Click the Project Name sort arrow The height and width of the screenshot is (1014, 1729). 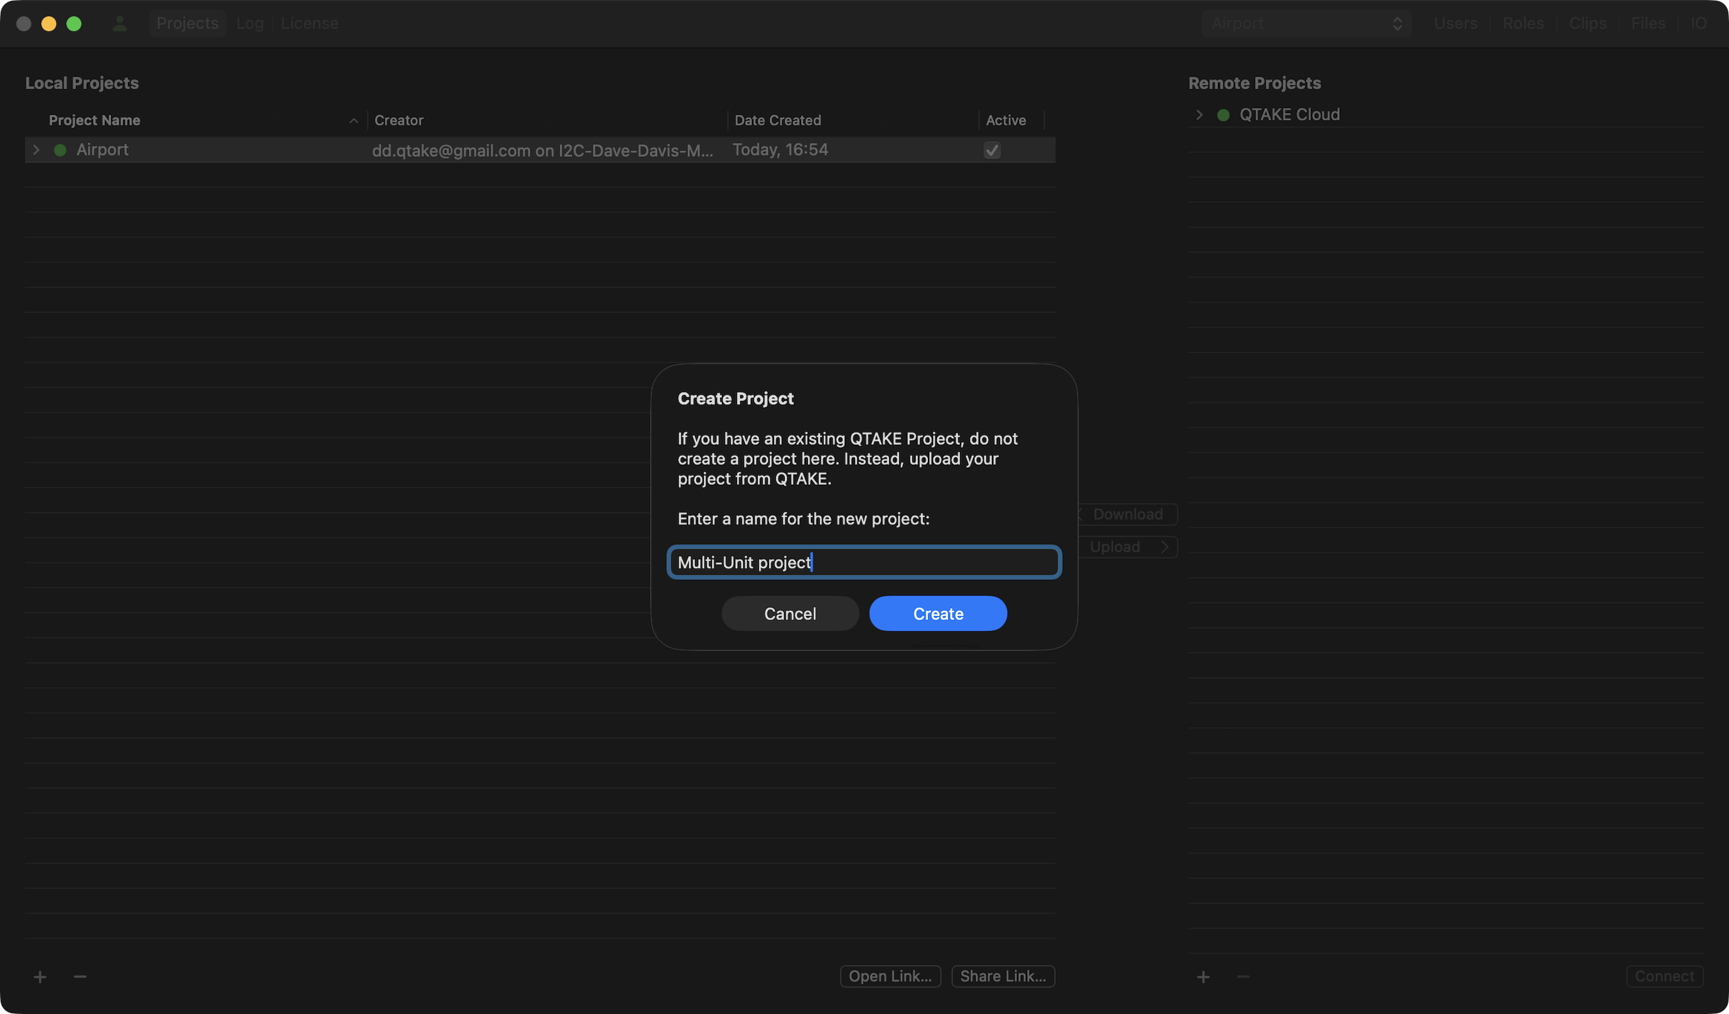pyautogui.click(x=354, y=120)
